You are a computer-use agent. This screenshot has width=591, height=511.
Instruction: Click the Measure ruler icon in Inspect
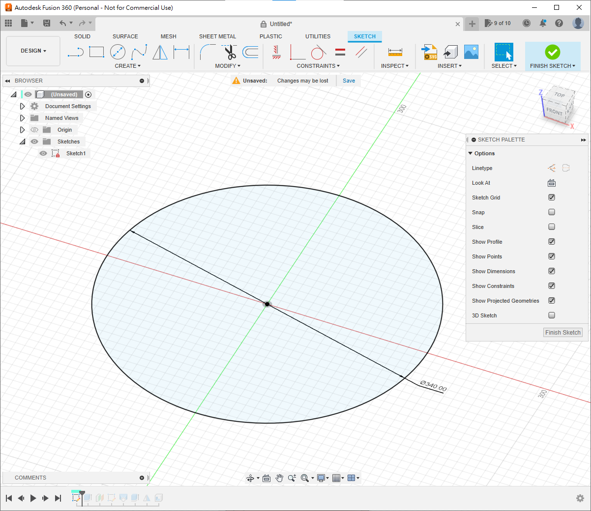coord(395,52)
